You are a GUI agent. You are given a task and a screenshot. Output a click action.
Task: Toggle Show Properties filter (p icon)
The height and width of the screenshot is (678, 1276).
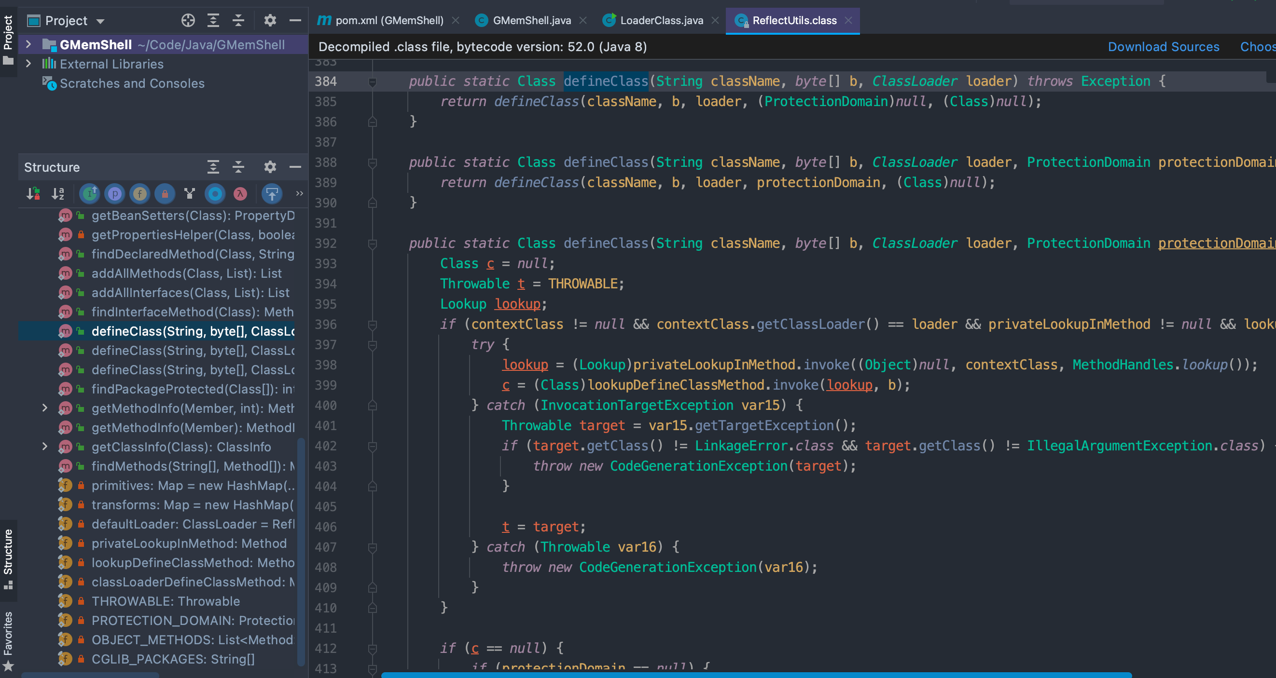coord(114,193)
